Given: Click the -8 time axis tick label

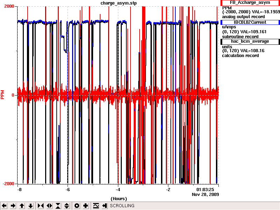Looking at the screenshot, I should click(x=19, y=189).
